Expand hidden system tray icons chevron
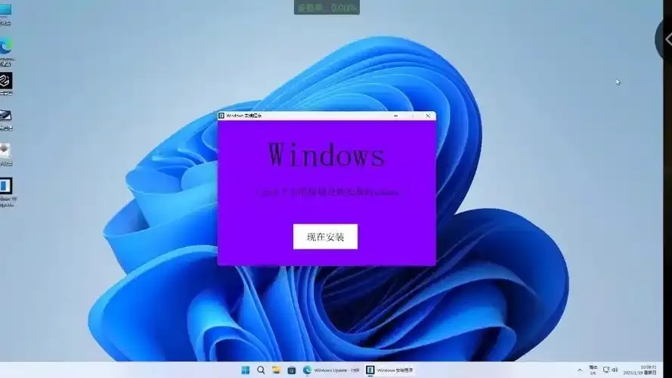The height and width of the screenshot is (378, 672). coord(580,370)
